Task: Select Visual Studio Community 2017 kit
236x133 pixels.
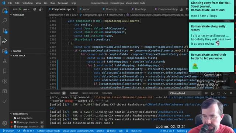Action: coord(83,131)
